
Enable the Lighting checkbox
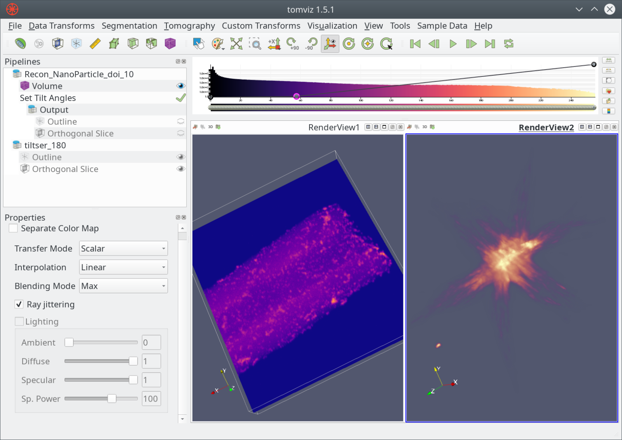[19, 321]
